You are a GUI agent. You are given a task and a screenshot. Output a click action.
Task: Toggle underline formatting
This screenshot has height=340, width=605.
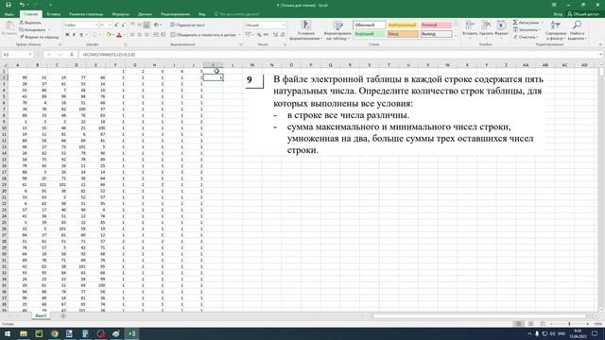[81, 35]
